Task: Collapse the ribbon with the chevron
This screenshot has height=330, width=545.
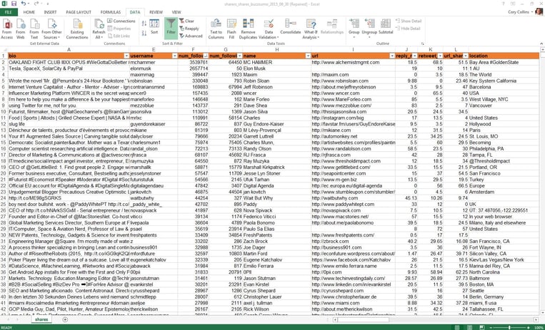Action: pos(541,43)
